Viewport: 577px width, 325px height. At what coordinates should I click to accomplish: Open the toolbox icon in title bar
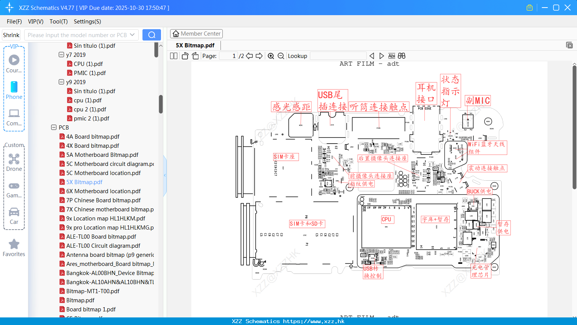530,8
